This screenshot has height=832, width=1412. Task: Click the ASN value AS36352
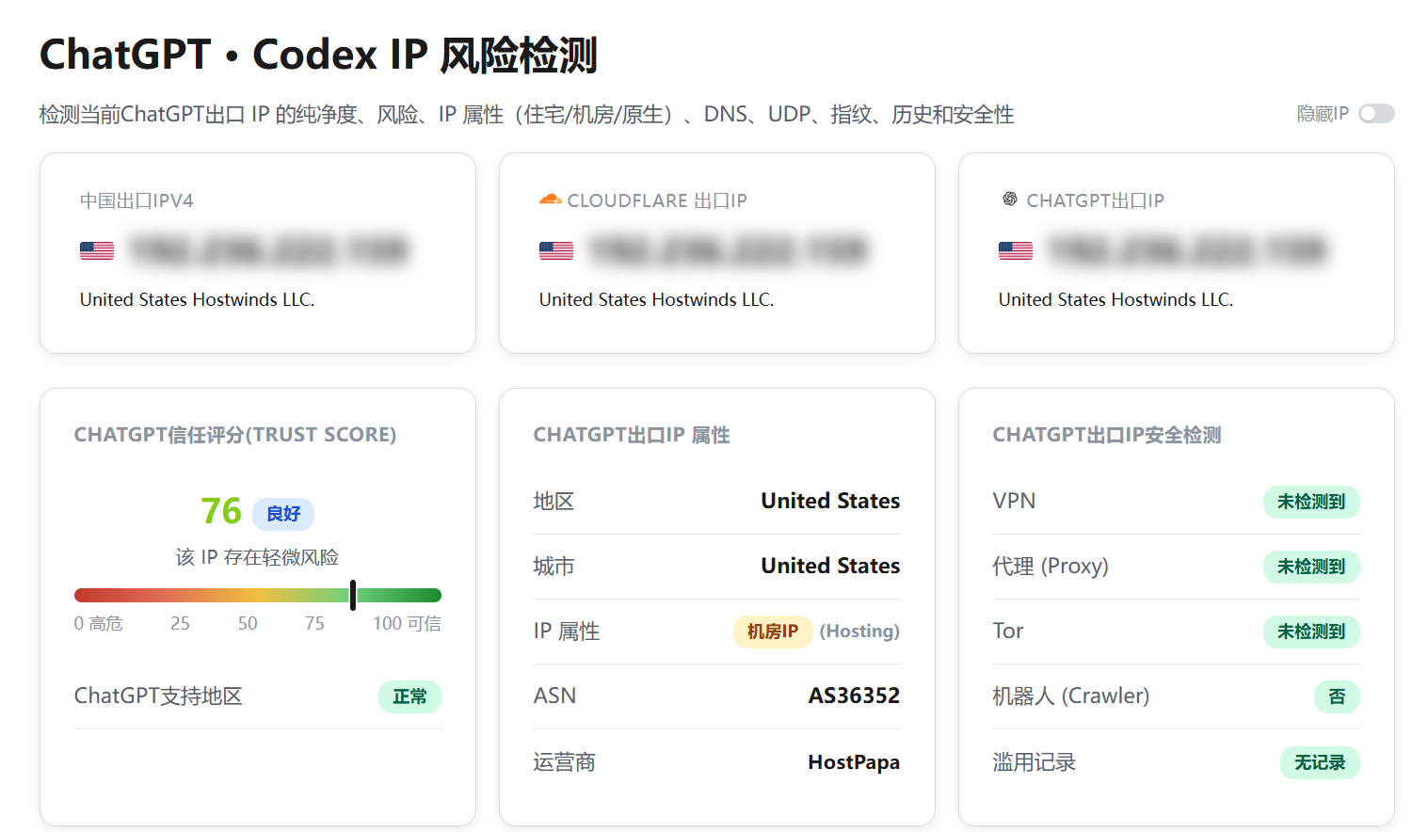854,696
